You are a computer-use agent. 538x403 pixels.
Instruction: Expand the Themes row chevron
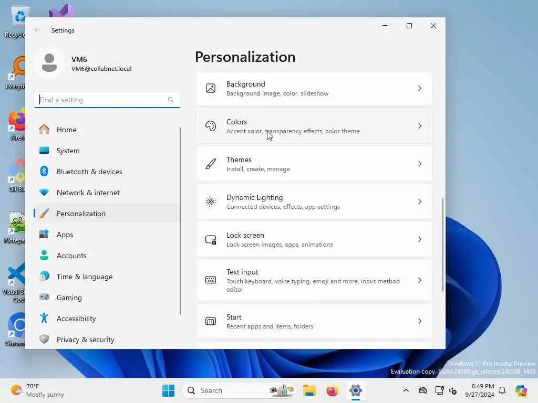pos(420,164)
